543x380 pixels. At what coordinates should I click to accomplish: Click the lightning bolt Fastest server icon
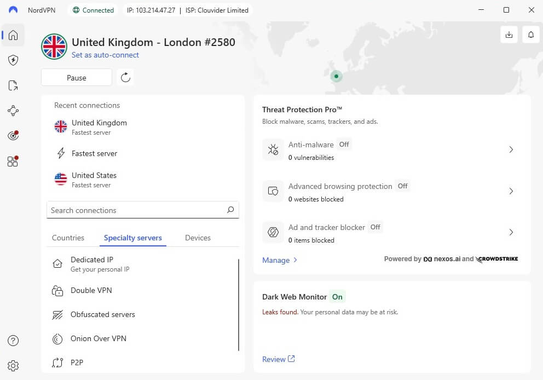pos(61,153)
